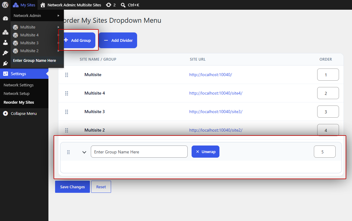Open Multisite 3 in My Sites dropdown
The height and width of the screenshot is (221, 352).
37,43
